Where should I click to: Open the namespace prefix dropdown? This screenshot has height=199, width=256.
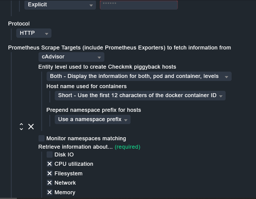[92, 119]
